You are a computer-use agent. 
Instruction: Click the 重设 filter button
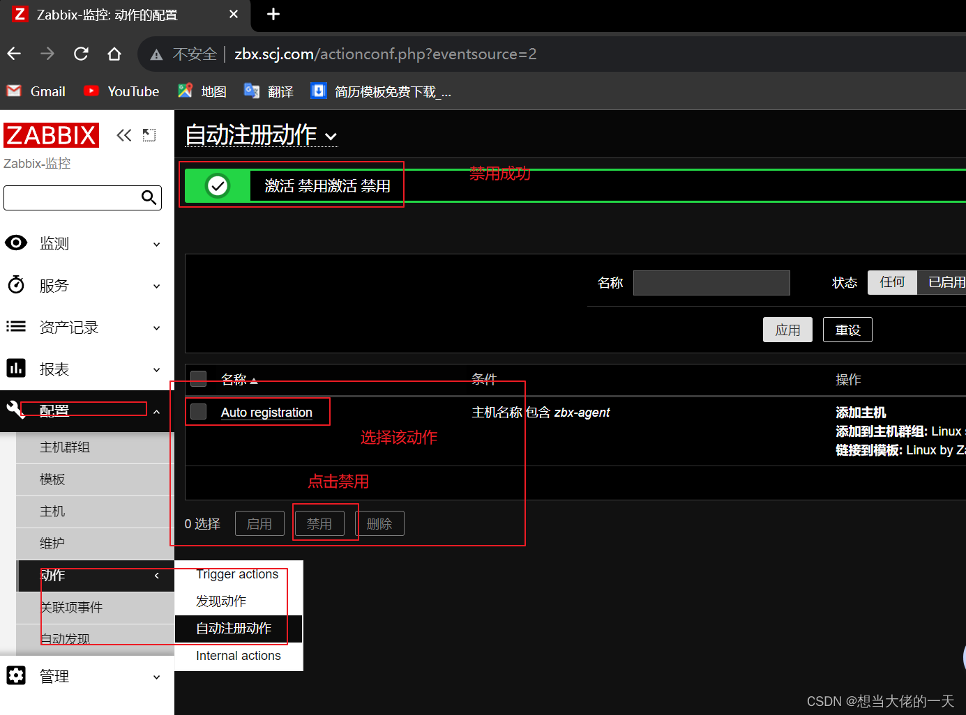pyautogui.click(x=847, y=330)
